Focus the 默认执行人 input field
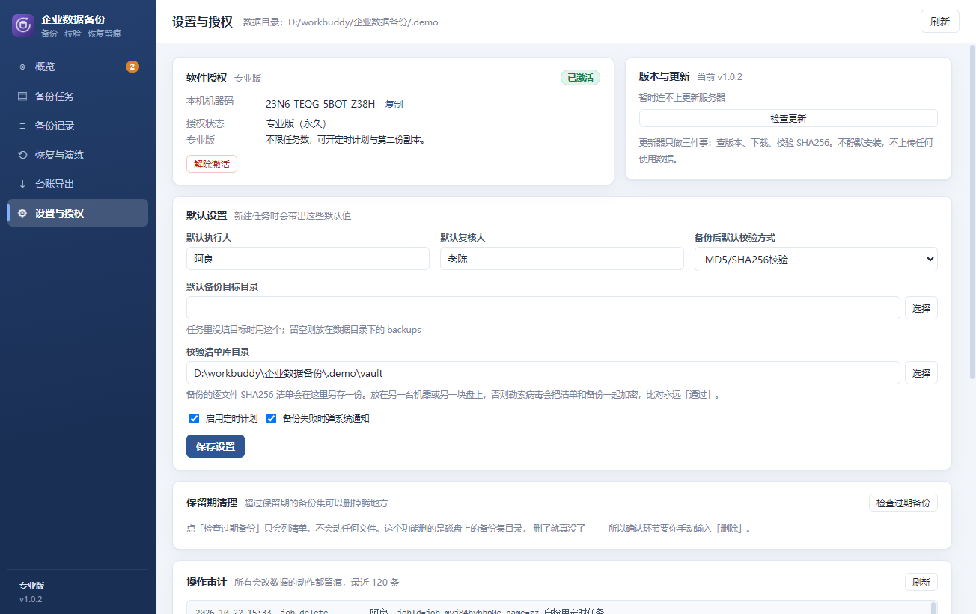This screenshot has height=614, width=976. click(x=308, y=259)
